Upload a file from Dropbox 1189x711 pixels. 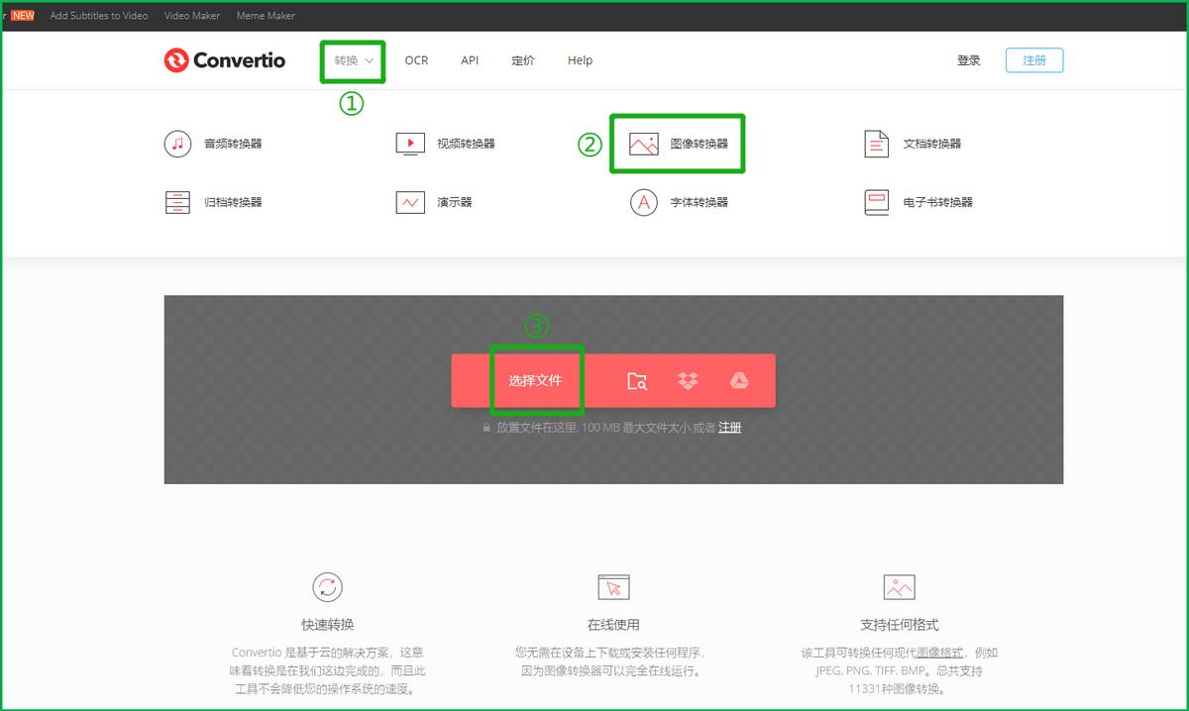pyautogui.click(x=689, y=380)
